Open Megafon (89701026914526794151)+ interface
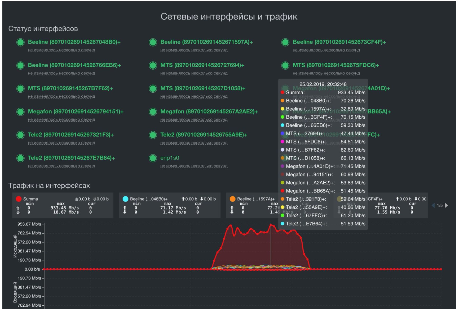 (x=76, y=111)
